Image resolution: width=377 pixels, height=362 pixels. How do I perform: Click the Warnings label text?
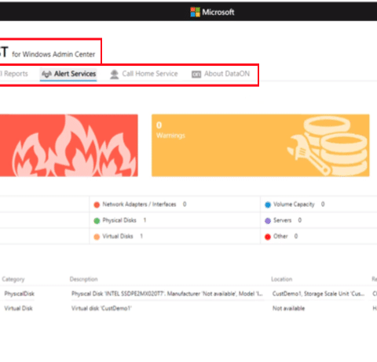click(170, 136)
